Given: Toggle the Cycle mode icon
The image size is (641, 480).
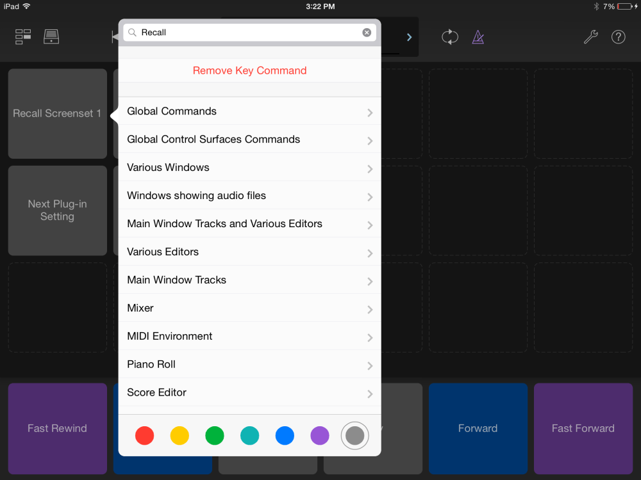Looking at the screenshot, I should (x=449, y=36).
